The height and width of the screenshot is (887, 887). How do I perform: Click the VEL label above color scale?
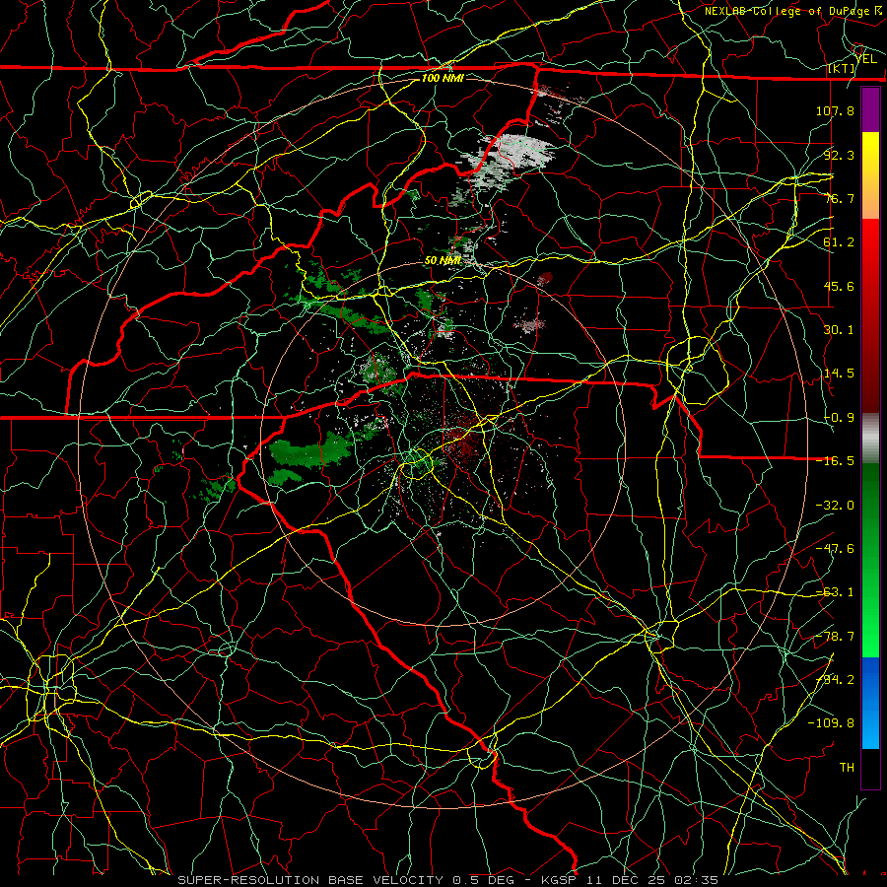865,59
